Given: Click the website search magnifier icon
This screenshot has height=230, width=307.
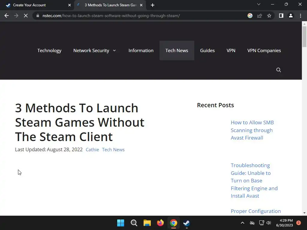Looking at the screenshot, I should pyautogui.click(x=279, y=70).
